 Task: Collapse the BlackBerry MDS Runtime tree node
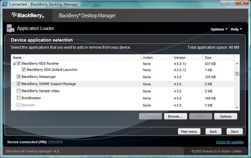[x=14, y=64]
